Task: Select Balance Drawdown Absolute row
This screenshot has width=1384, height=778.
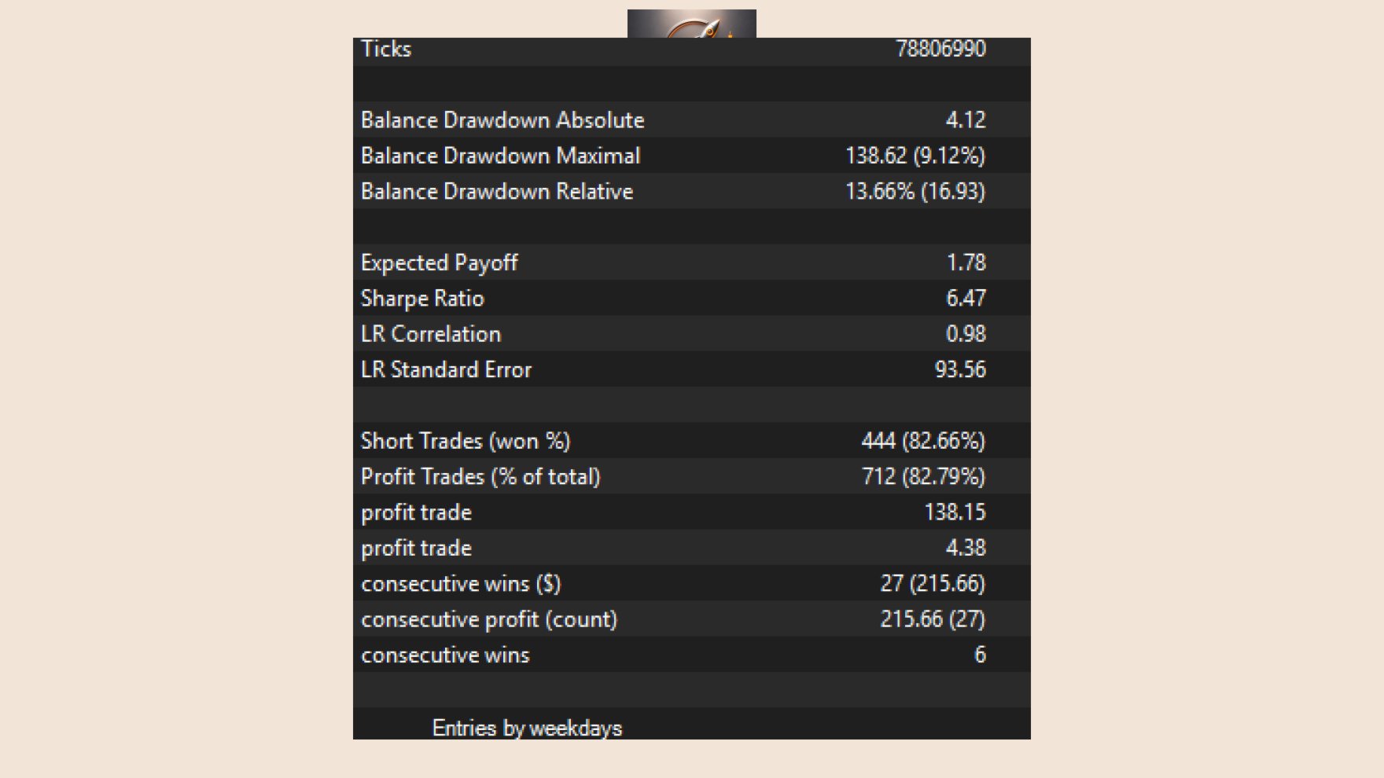Action: 691,119
